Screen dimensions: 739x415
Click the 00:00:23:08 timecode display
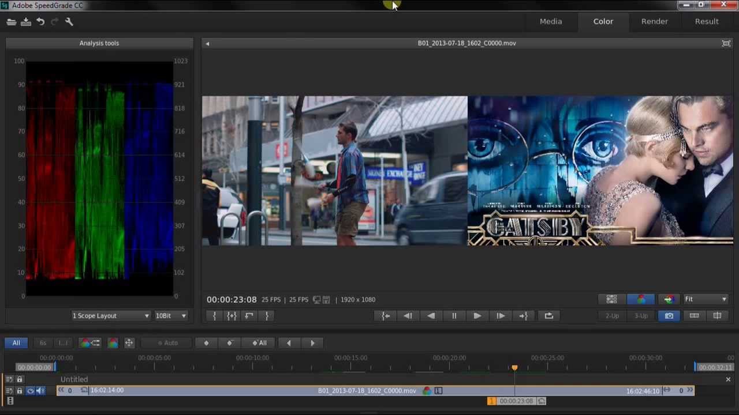232,300
